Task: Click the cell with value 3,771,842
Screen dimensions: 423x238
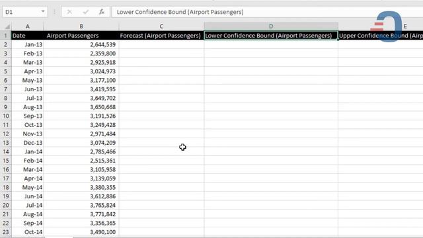Action: click(x=81, y=214)
